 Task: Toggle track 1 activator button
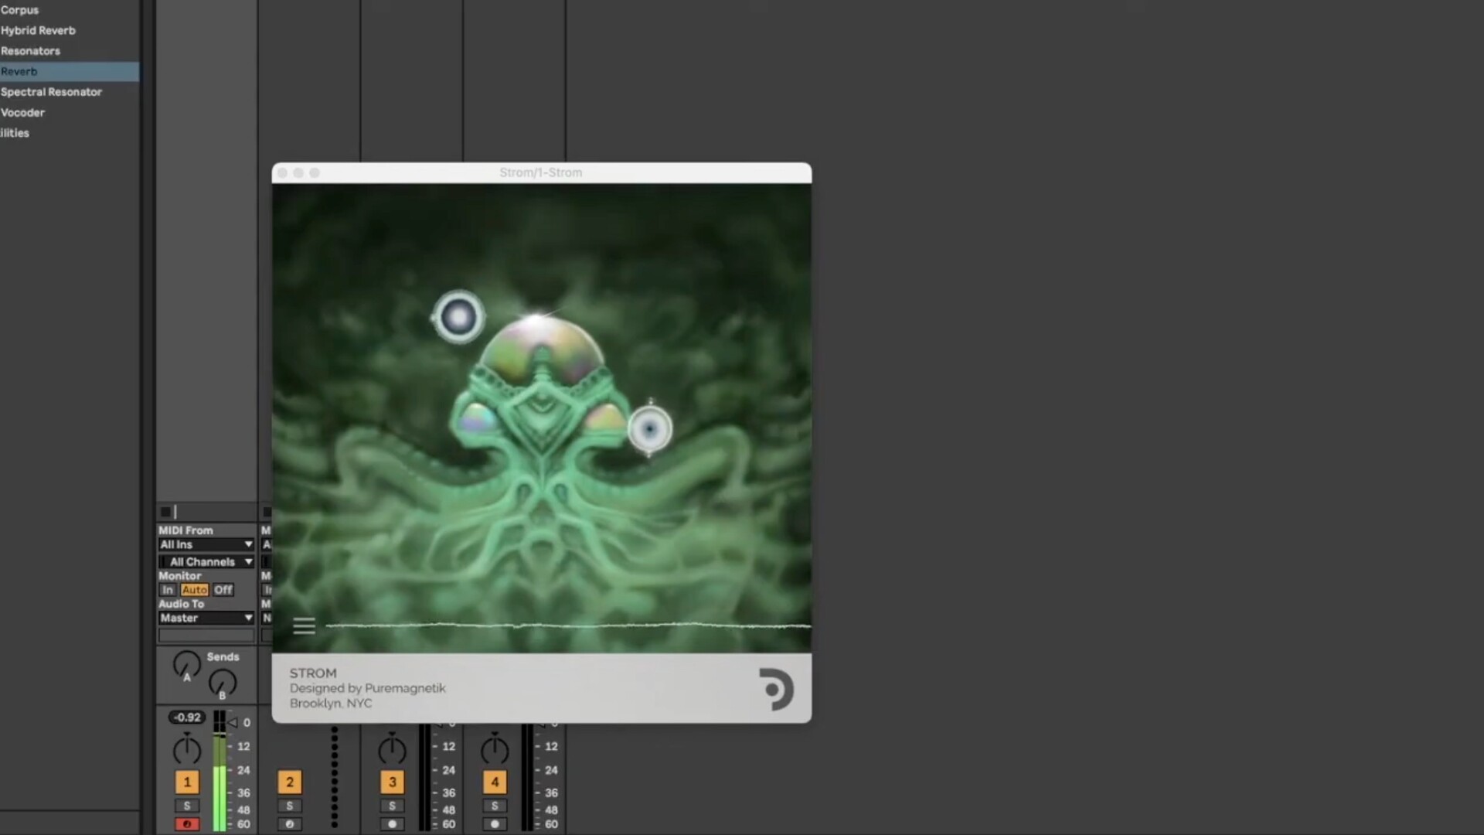(187, 782)
